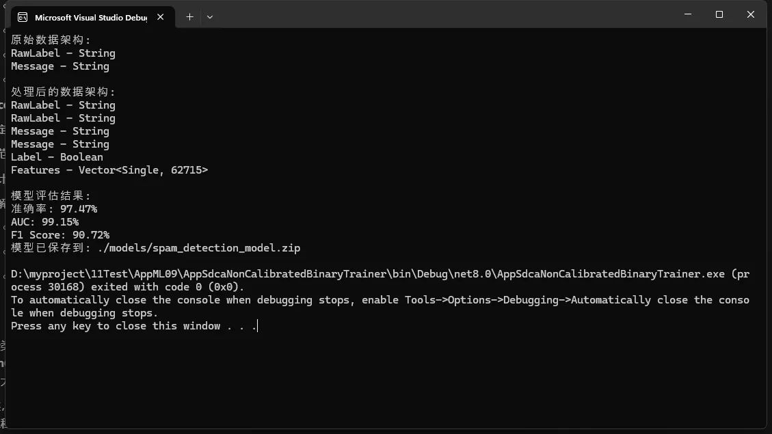Click the 模型评估结果 heading line
This screenshot has height=434, width=772.
coord(51,196)
